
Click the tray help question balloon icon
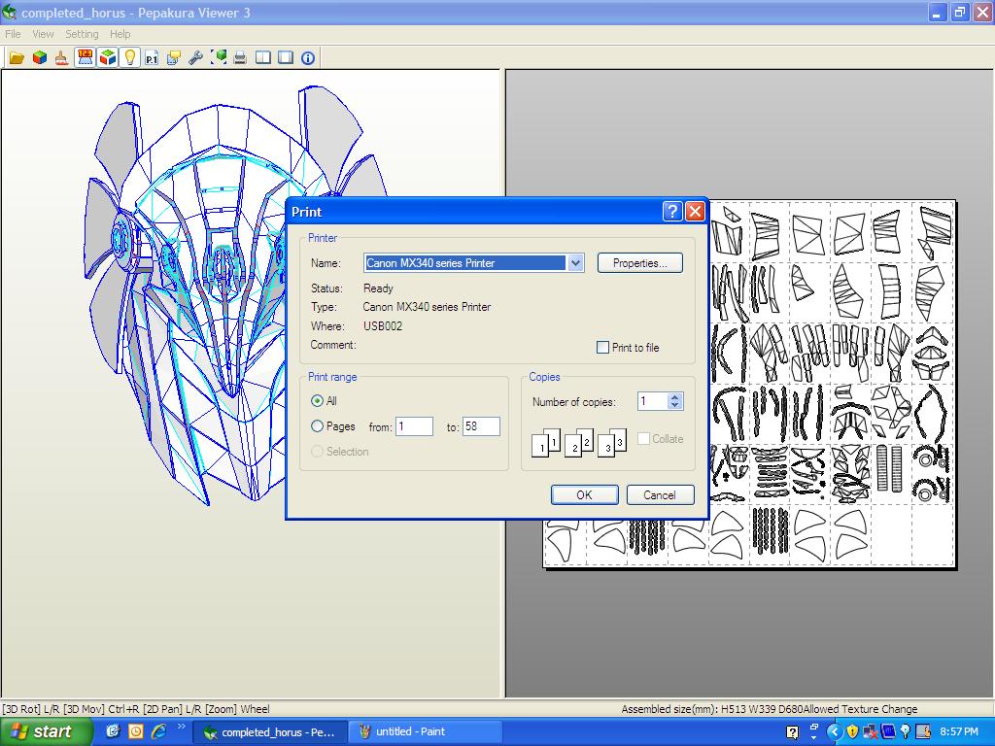pyautogui.click(x=793, y=732)
